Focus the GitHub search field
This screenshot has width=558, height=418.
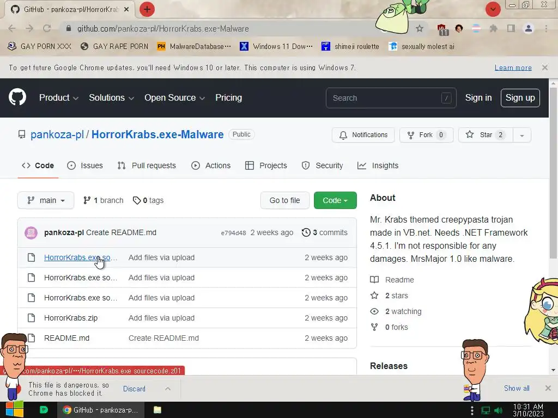(x=391, y=98)
